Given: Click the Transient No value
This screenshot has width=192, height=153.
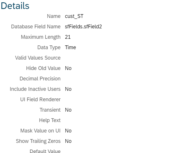Looking at the screenshot, I should coord(68,110).
